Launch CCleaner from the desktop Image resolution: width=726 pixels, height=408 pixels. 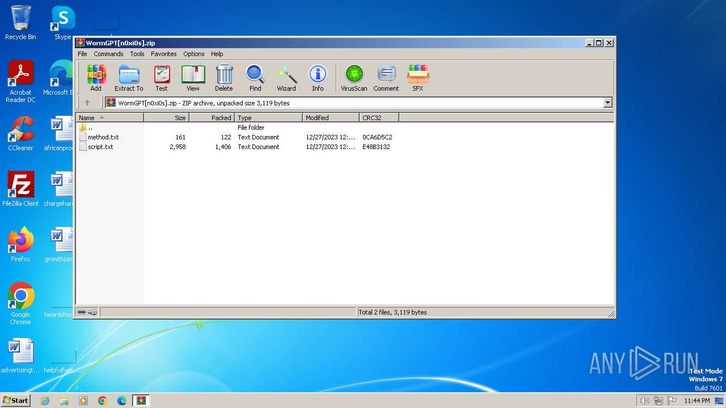[20, 134]
